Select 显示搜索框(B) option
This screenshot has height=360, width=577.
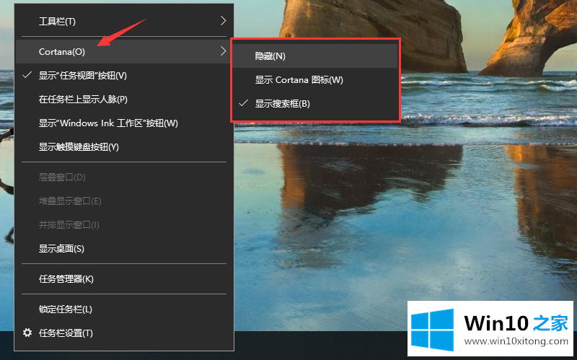tap(282, 104)
